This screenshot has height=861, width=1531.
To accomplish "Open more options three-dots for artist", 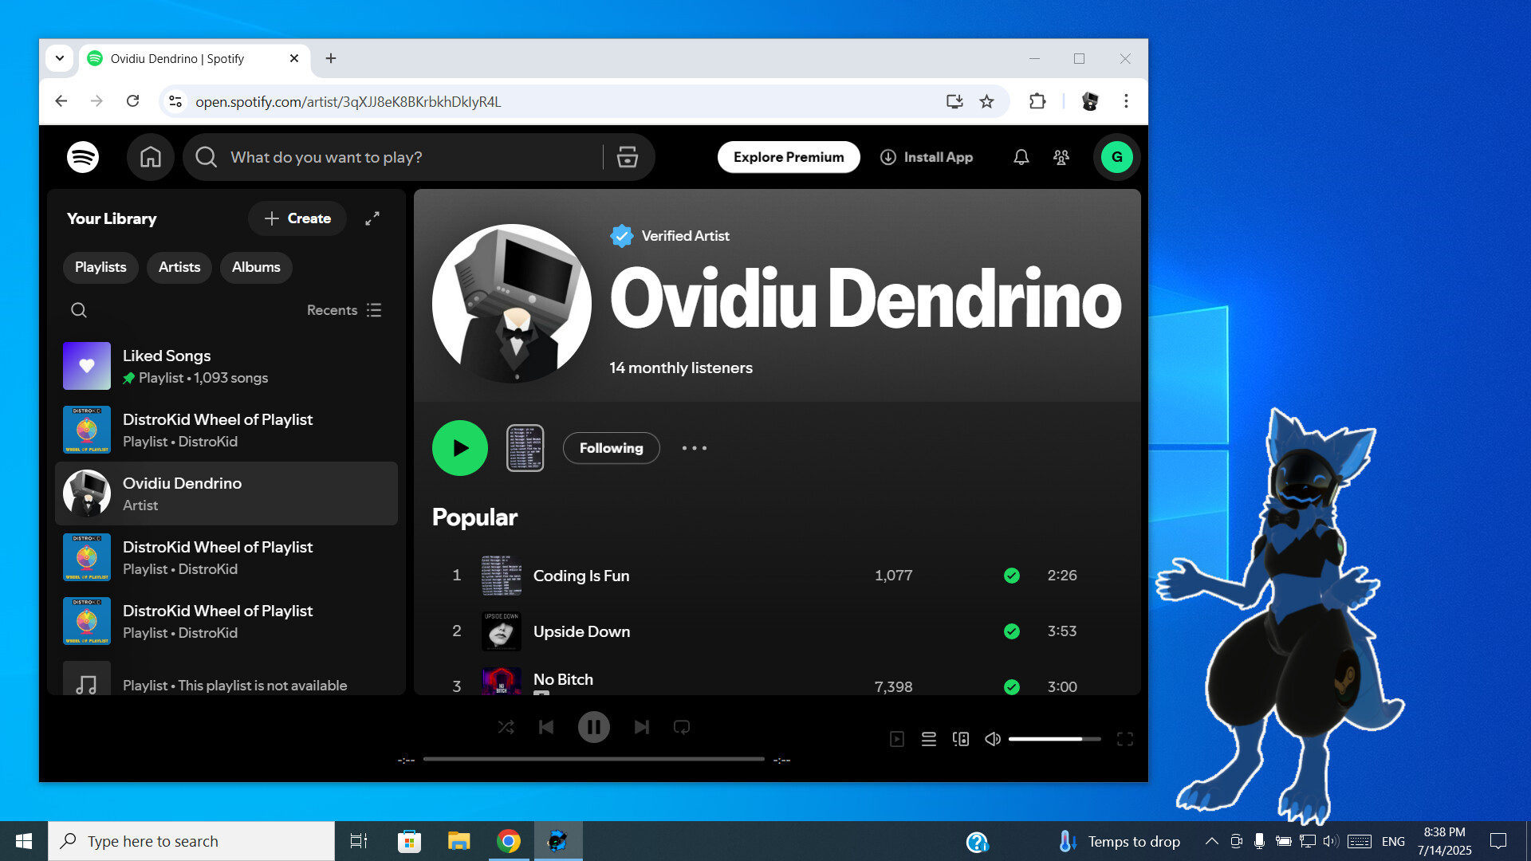I will tap(694, 448).
